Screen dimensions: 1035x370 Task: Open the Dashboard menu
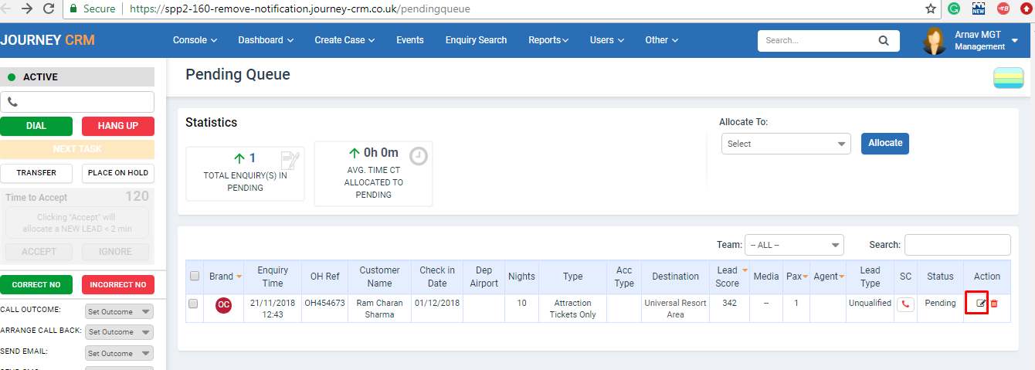266,40
